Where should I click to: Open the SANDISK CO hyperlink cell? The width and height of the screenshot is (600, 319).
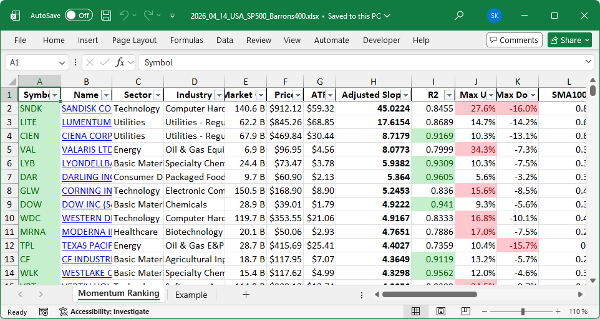coord(86,108)
